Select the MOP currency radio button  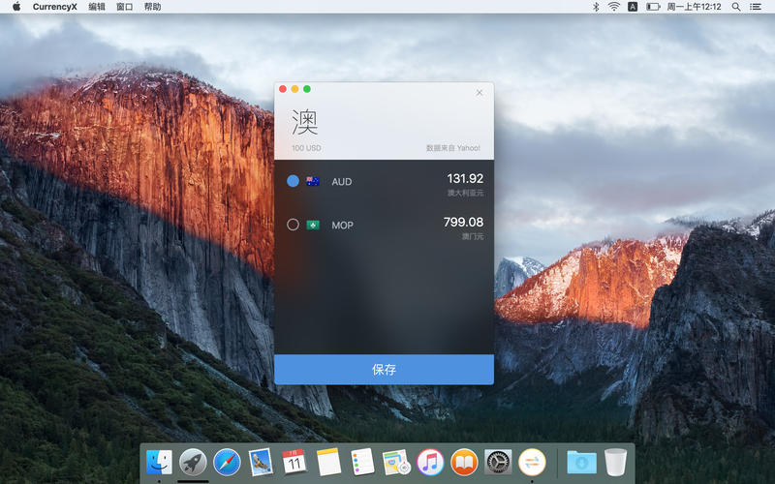(293, 225)
